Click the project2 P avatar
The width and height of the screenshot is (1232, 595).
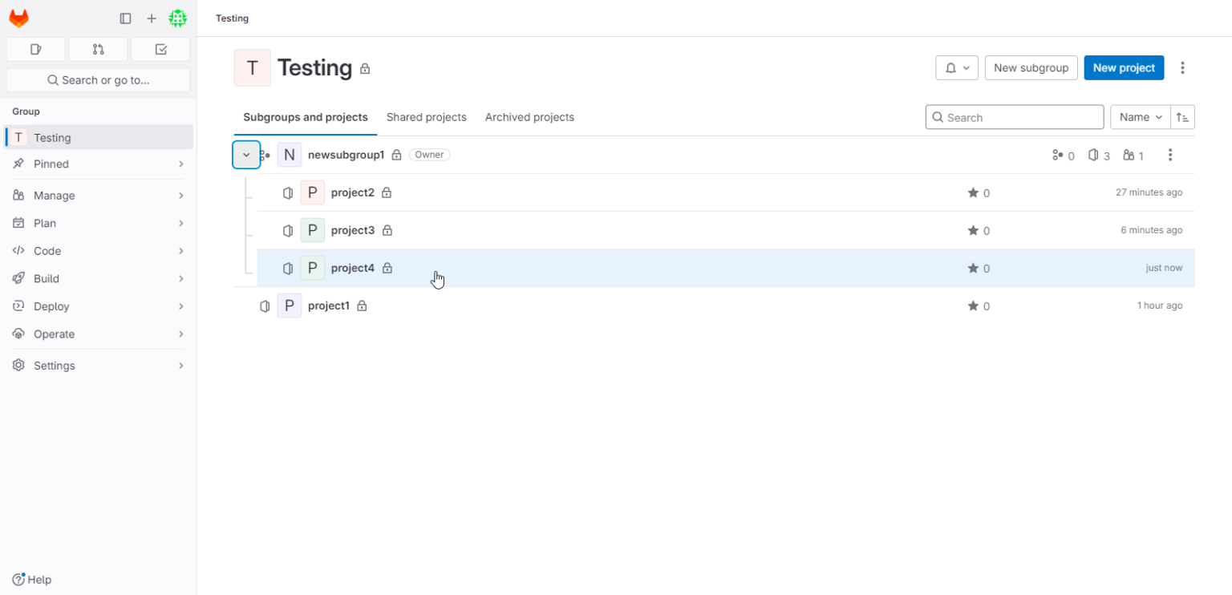click(x=313, y=192)
